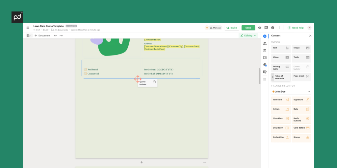Open the design palette sidebar icon

click(265, 65)
